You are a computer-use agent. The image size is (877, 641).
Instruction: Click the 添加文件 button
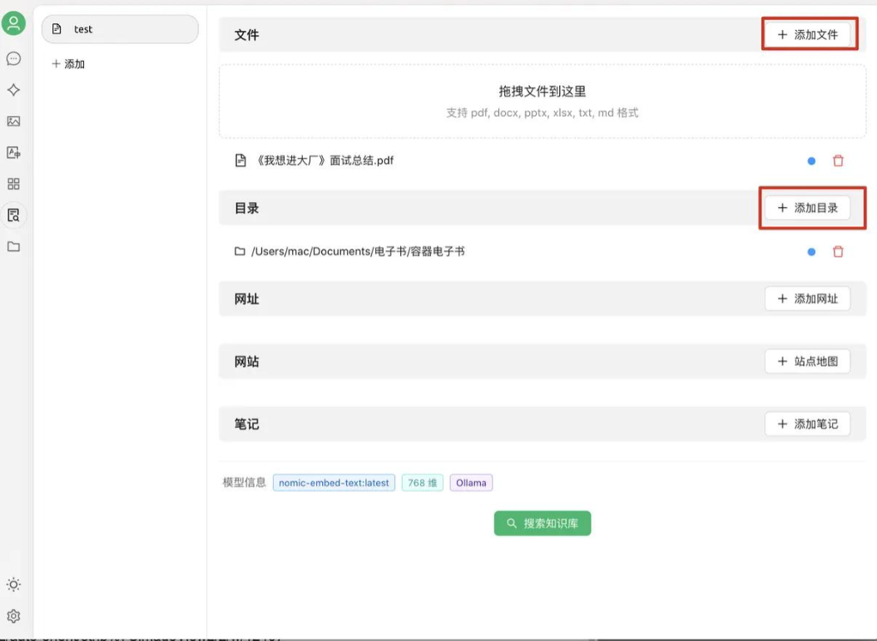coord(807,35)
